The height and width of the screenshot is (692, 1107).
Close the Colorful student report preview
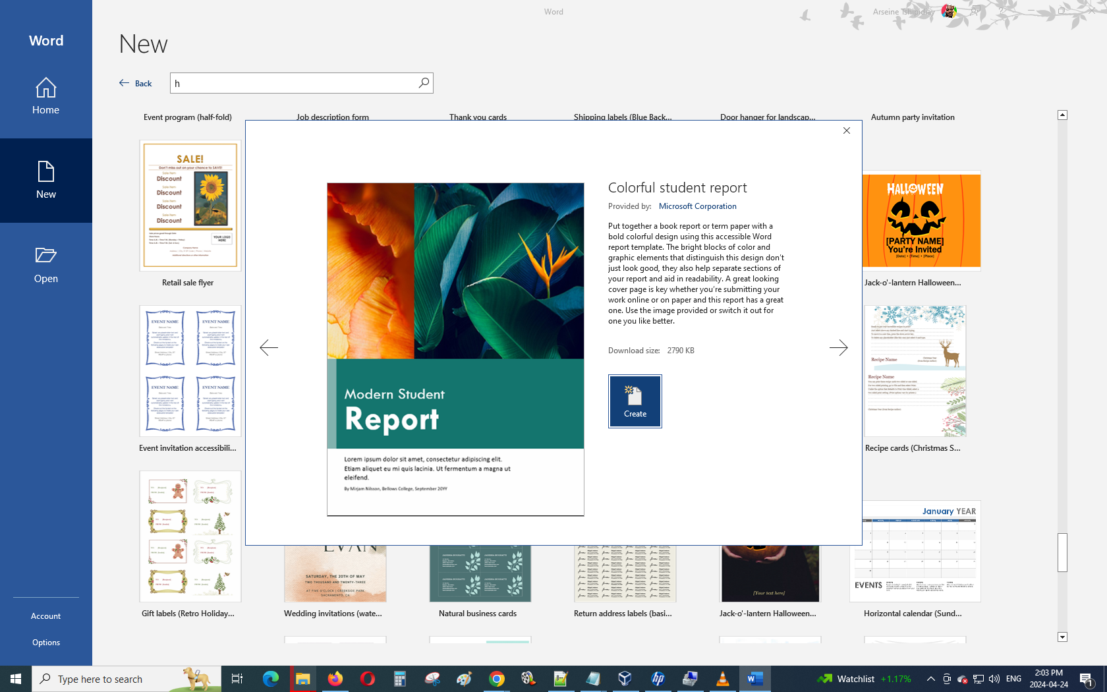(847, 130)
